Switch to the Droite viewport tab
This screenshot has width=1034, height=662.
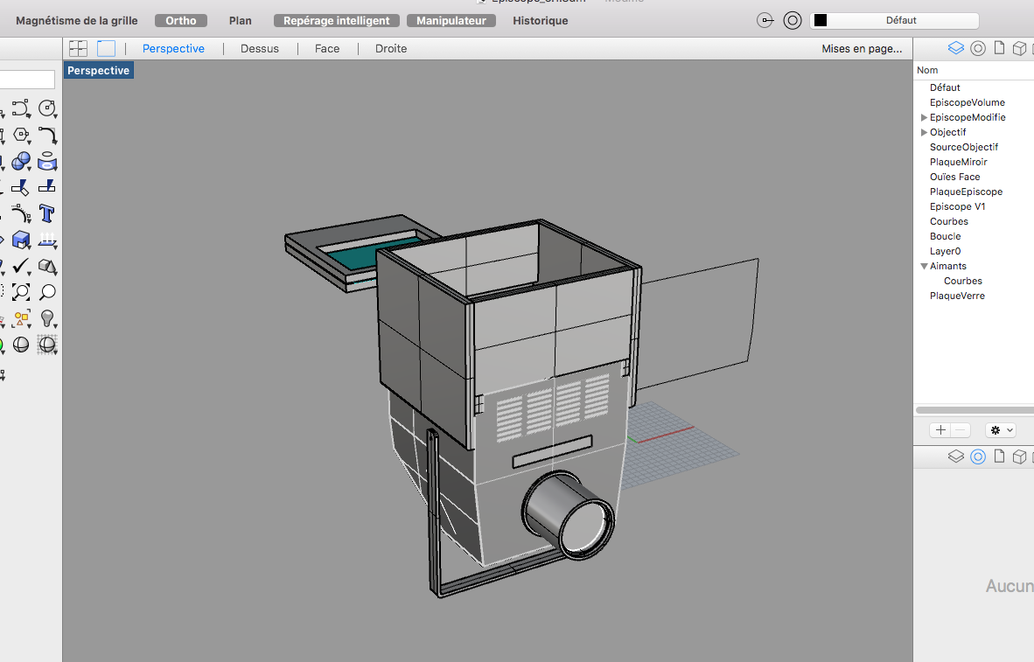[x=391, y=48]
